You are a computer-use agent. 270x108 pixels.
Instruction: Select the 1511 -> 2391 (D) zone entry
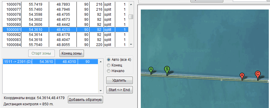pyautogui.click(x=50, y=62)
